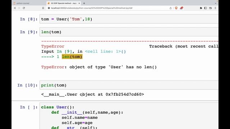Click '<cell line: 1>()' in traceback
Image resolution: width=230 pixels, height=129 pixels.
(105, 52)
